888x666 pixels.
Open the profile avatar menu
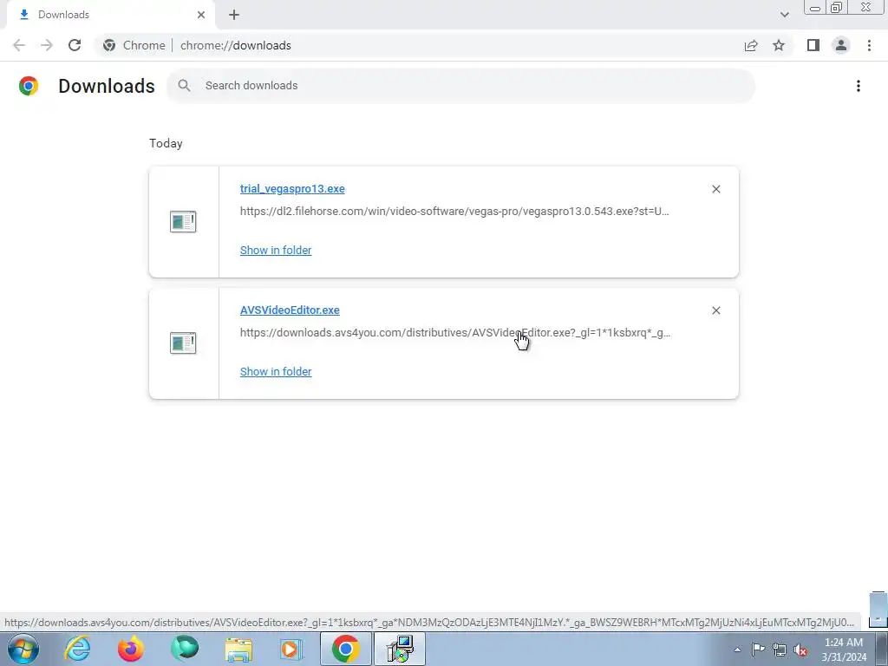click(841, 45)
